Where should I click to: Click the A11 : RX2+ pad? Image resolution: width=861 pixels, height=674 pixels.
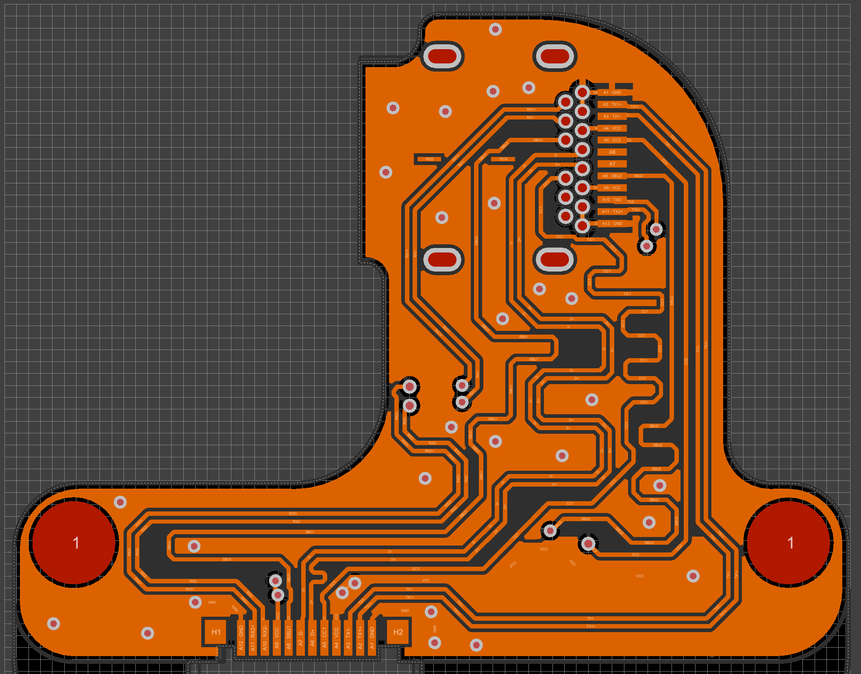(253, 637)
